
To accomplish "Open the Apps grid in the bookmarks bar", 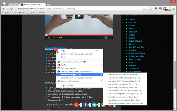I will [x=5, y=12].
